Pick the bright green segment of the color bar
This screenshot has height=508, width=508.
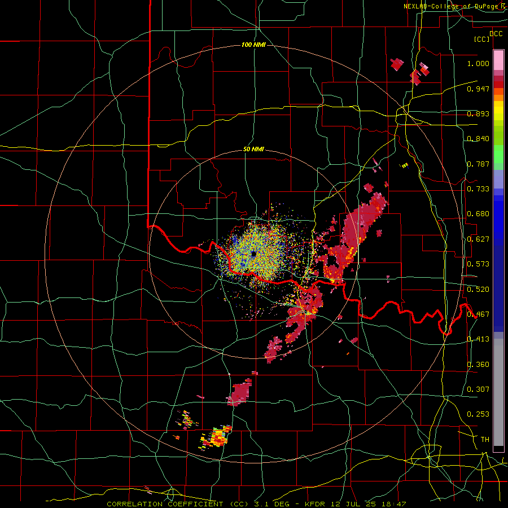(x=498, y=155)
